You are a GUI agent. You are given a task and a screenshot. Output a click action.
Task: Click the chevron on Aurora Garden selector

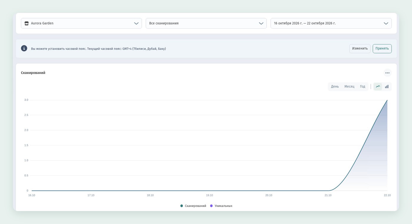(x=136, y=23)
